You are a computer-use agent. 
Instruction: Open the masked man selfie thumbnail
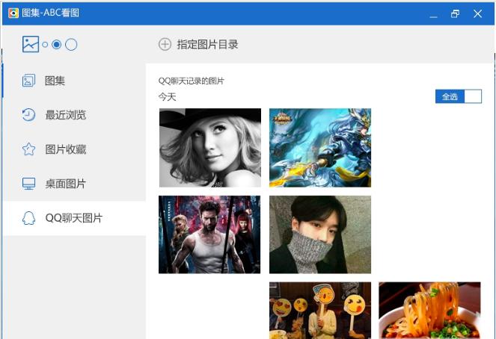[320, 234]
